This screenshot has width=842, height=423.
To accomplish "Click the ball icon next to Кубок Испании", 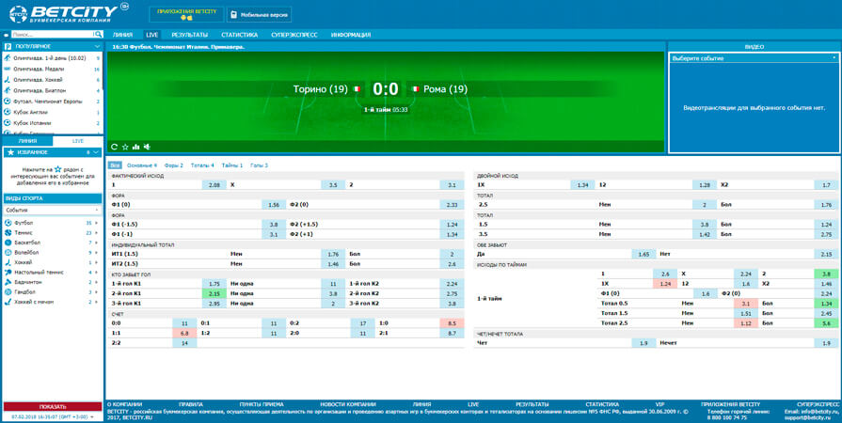I will [8, 123].
